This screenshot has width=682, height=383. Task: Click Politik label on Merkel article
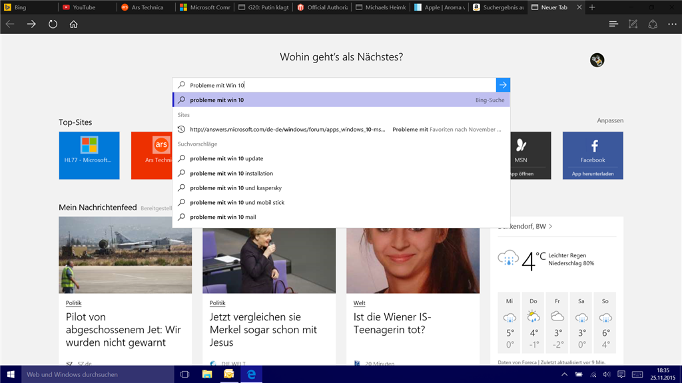coord(217,303)
